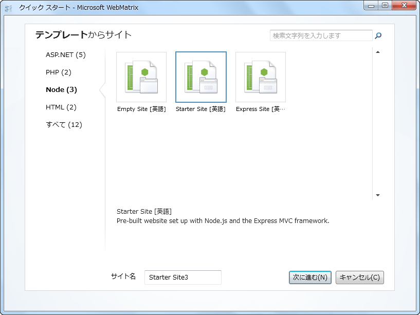Maximize the WebMatrix window
This screenshot has width=420, height=315.
(x=385, y=6)
